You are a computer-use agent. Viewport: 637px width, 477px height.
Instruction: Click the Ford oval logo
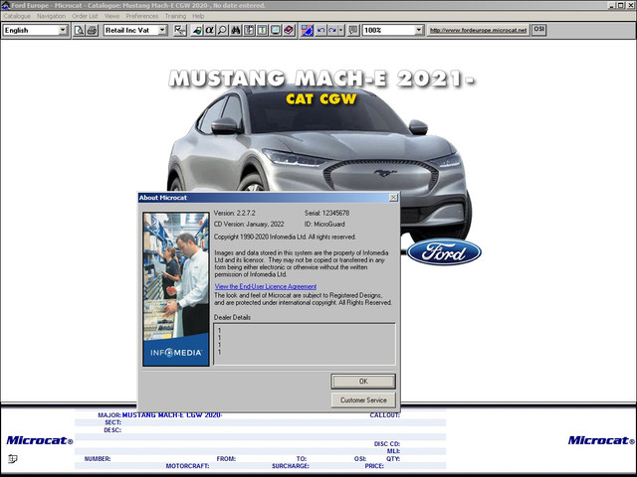tap(444, 251)
